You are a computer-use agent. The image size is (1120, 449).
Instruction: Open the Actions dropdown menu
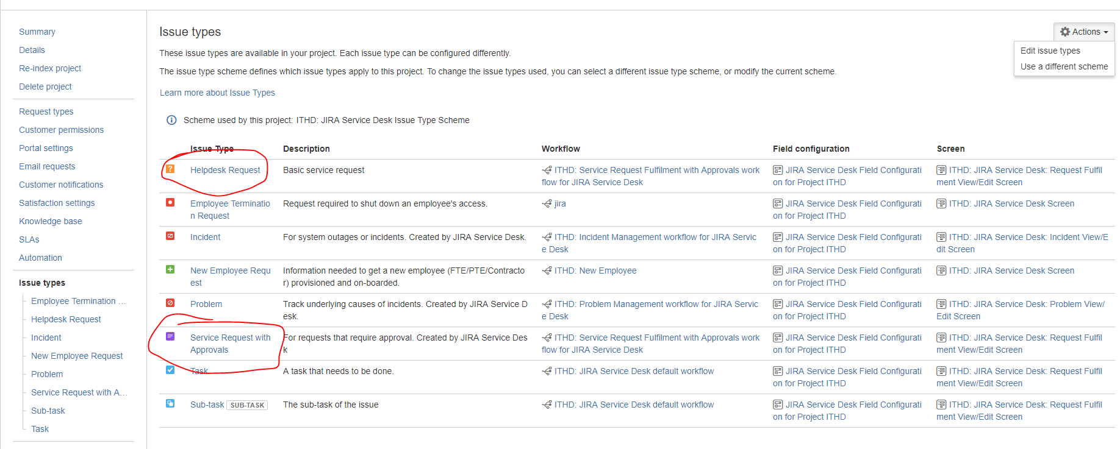click(1084, 32)
